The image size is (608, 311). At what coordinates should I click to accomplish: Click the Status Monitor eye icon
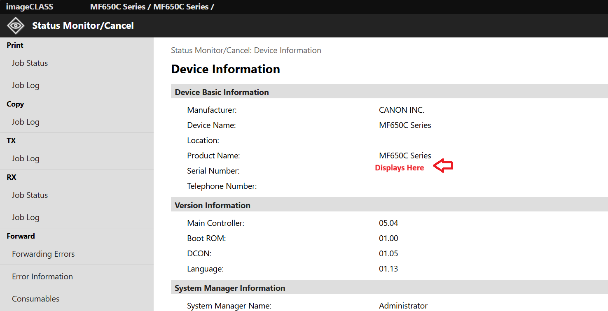click(16, 26)
